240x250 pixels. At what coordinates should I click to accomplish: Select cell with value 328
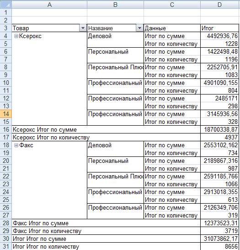coord(219,122)
